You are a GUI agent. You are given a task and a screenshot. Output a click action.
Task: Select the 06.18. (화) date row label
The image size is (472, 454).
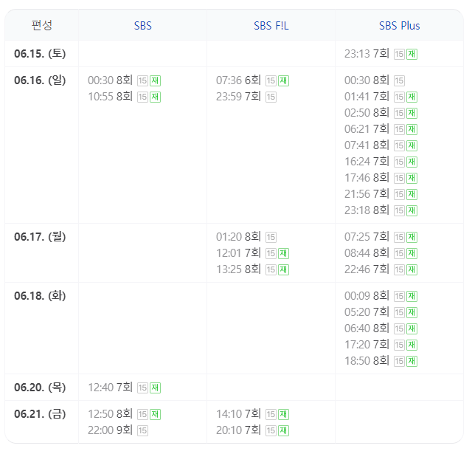pyautogui.click(x=40, y=296)
